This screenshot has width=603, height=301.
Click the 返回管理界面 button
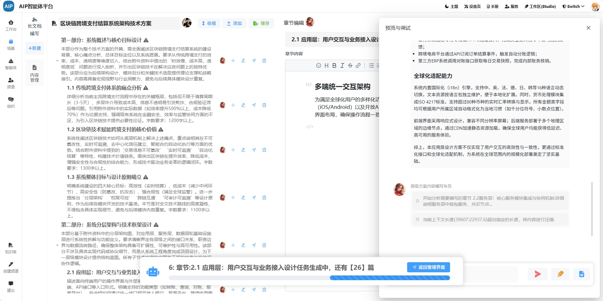click(x=428, y=267)
